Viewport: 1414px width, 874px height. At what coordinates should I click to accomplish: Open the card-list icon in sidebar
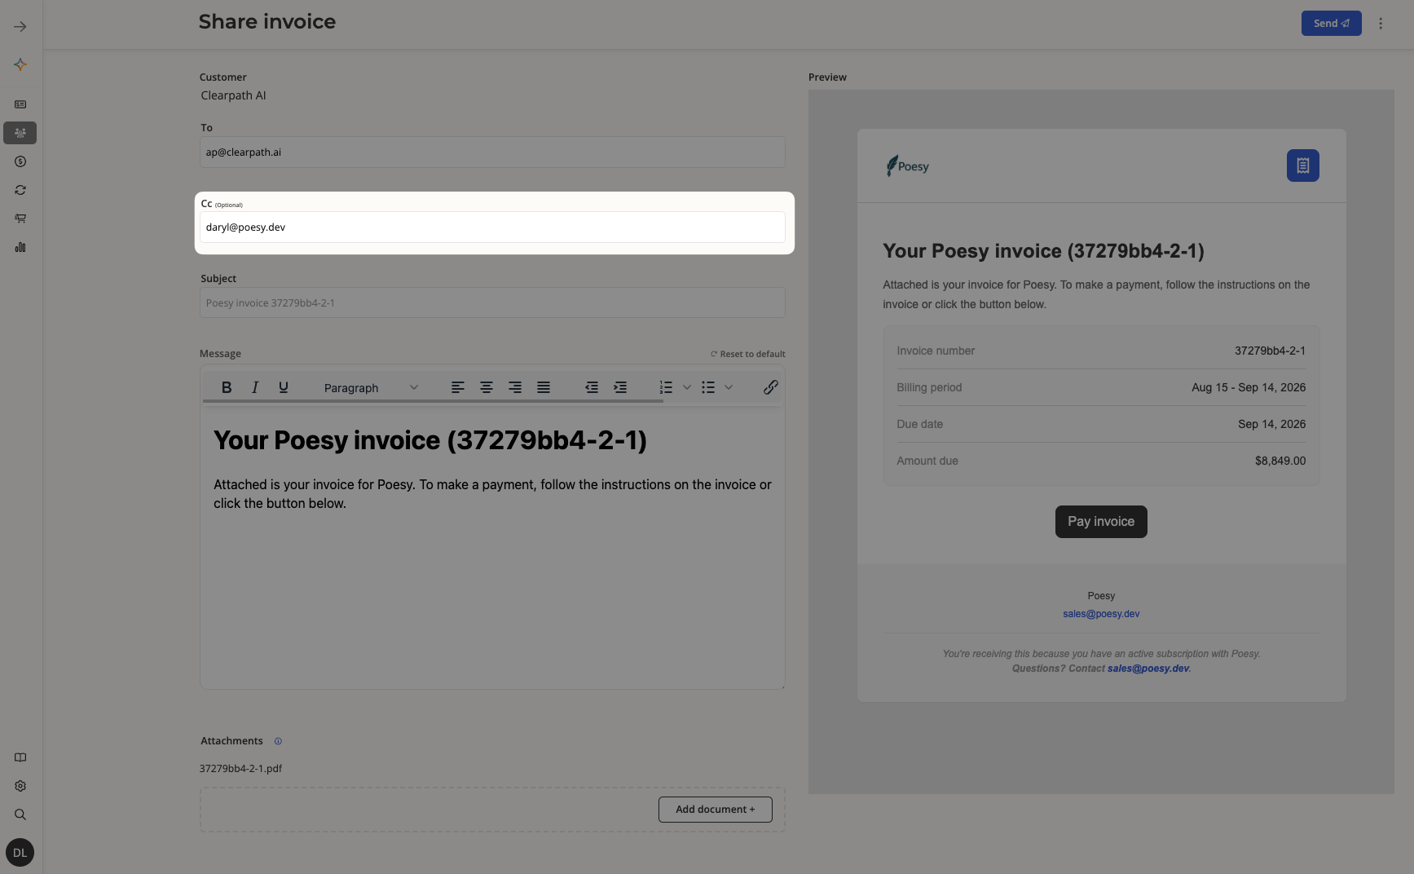(x=20, y=104)
